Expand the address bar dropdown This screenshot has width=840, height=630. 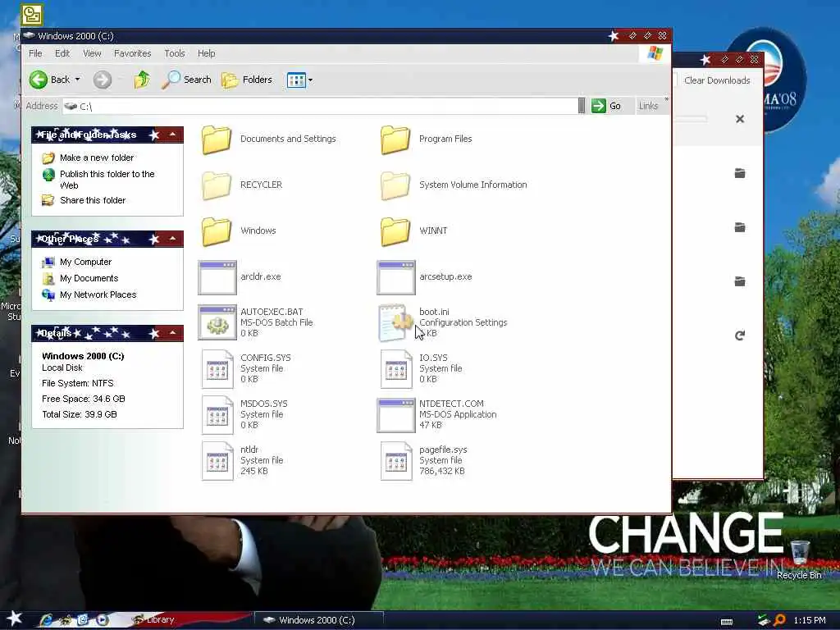582,106
